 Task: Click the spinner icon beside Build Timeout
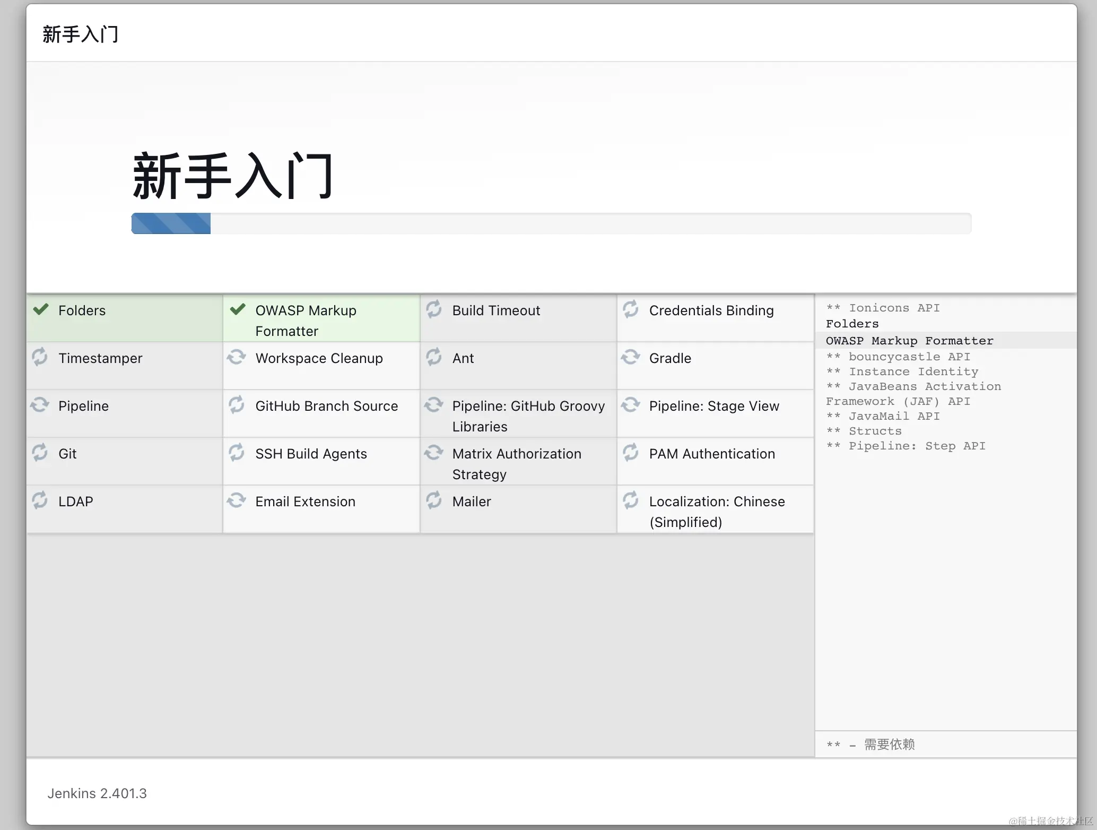point(434,309)
